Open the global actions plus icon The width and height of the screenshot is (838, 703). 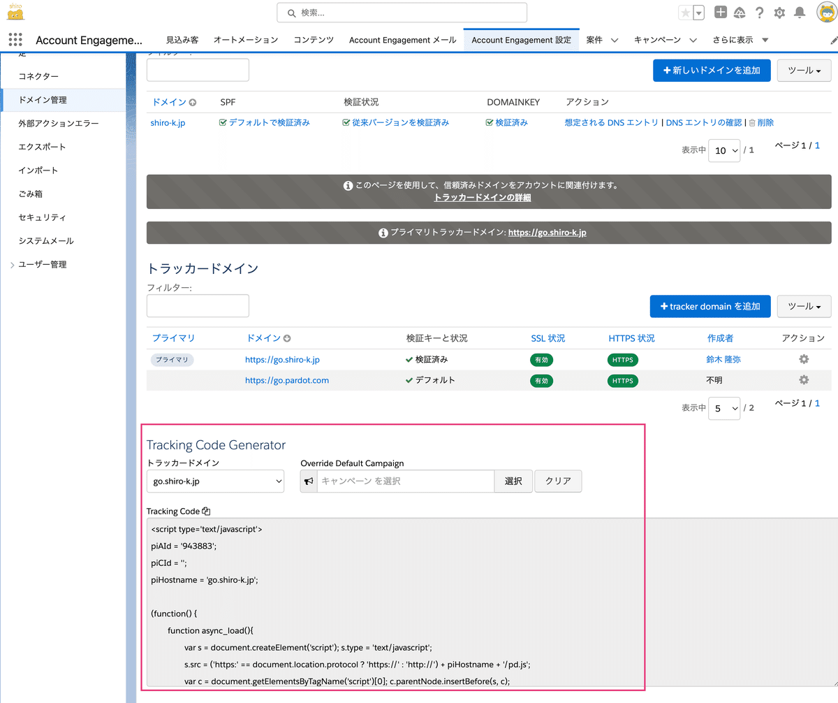point(721,13)
